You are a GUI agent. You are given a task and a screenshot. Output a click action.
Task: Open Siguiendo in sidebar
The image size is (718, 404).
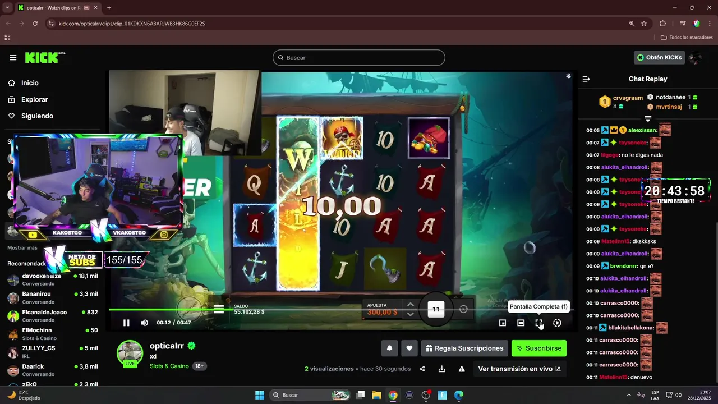(38, 116)
